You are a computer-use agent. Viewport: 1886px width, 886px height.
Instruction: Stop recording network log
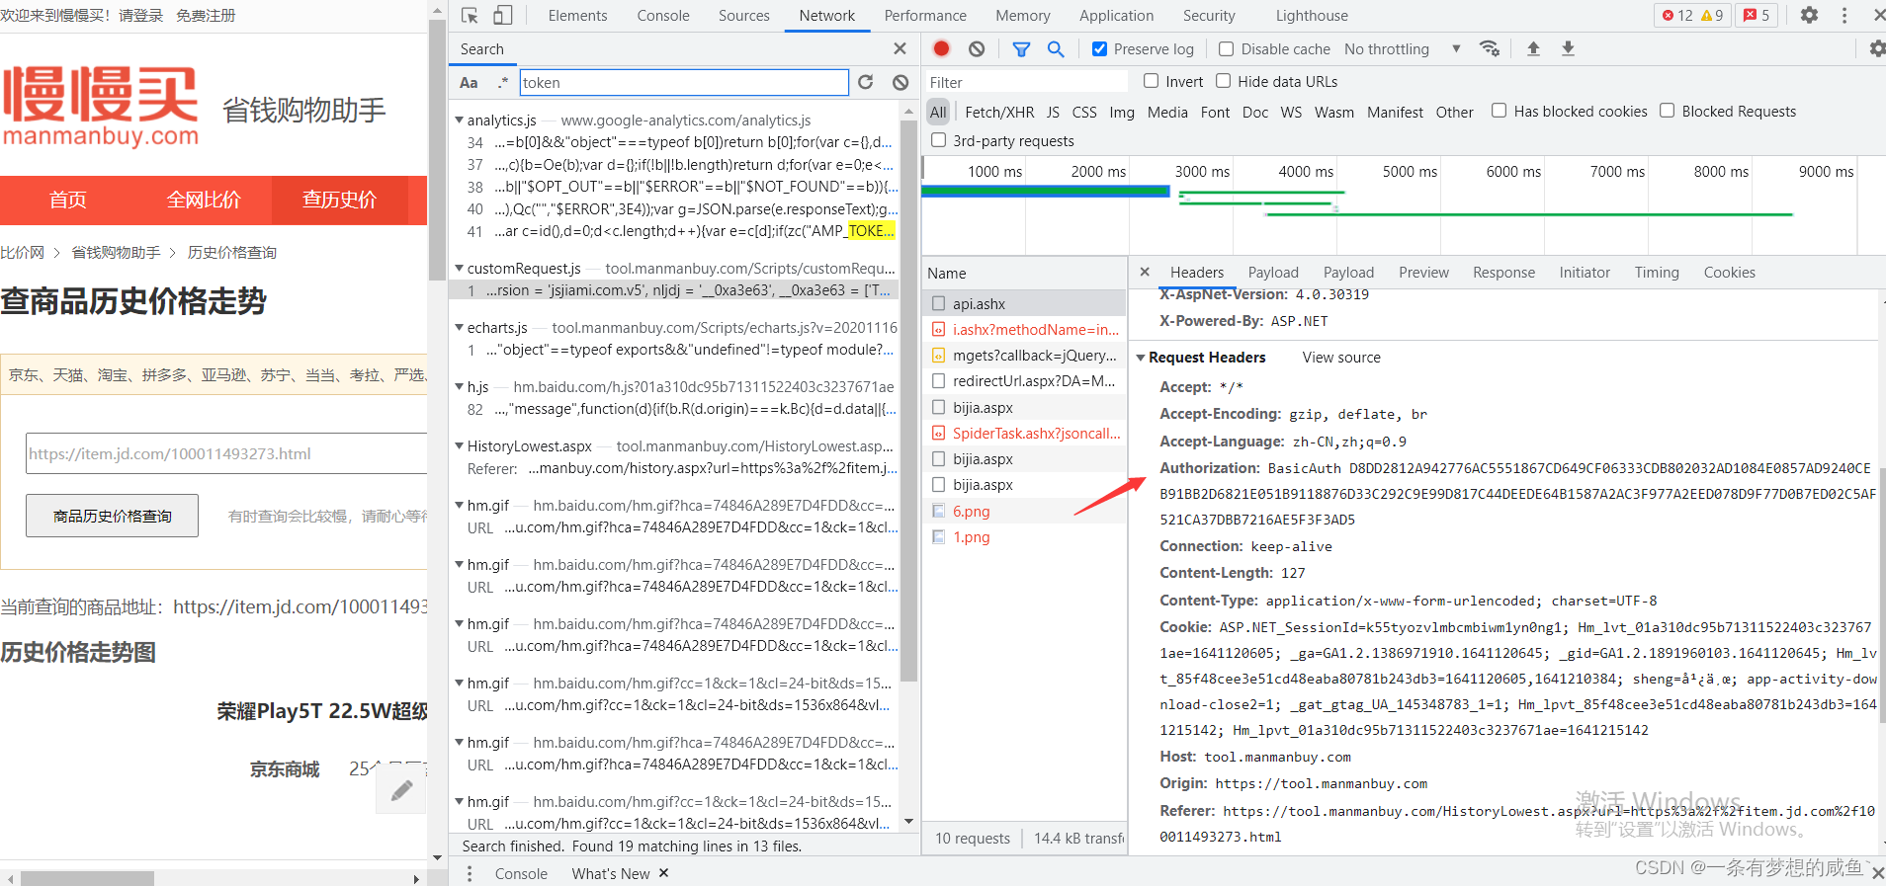click(942, 48)
